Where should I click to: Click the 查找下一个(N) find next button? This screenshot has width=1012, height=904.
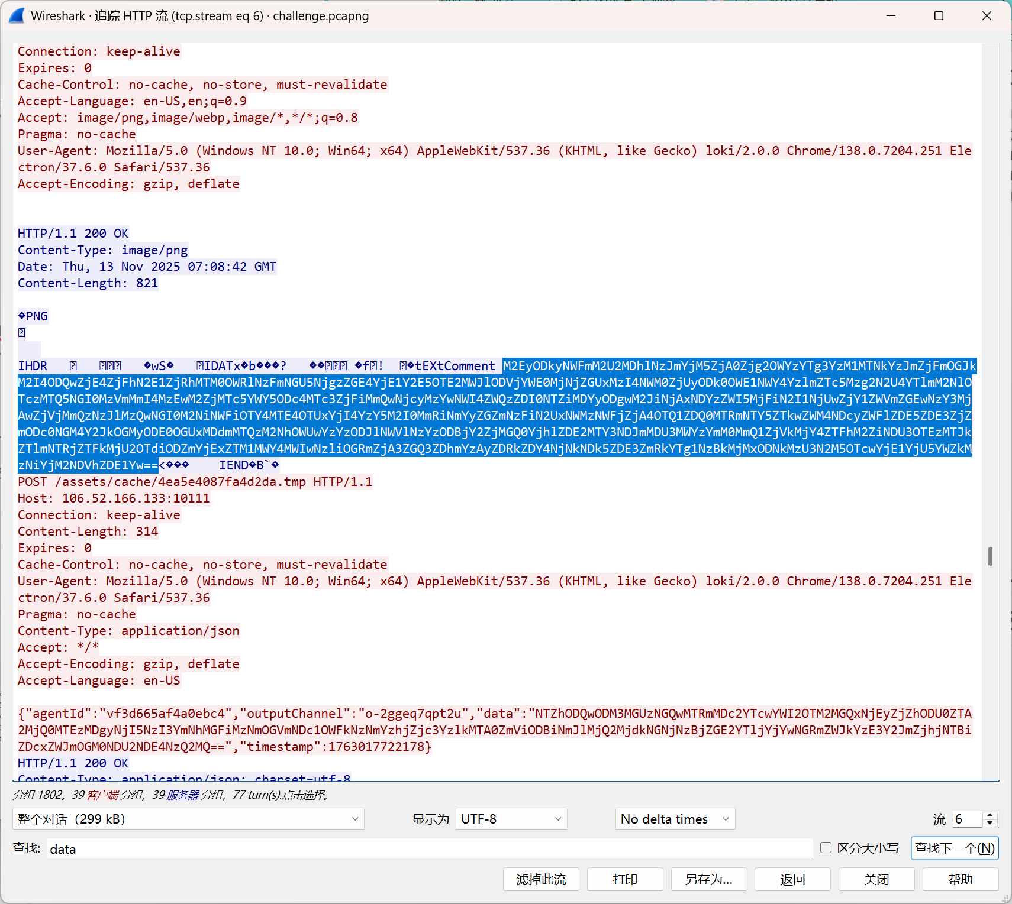[x=955, y=848]
